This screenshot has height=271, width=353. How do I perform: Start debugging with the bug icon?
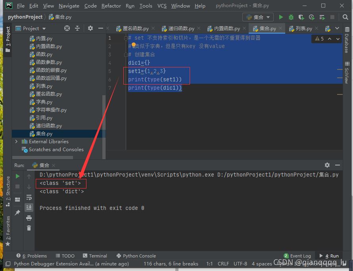(291, 17)
